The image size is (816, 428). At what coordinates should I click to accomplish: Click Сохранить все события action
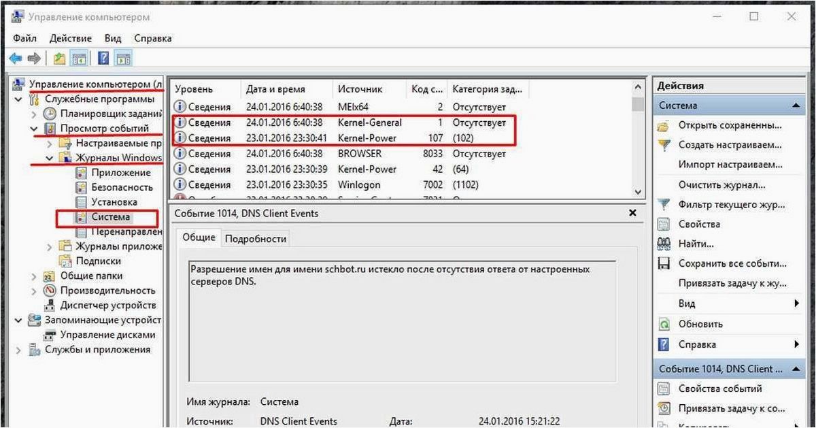point(732,263)
